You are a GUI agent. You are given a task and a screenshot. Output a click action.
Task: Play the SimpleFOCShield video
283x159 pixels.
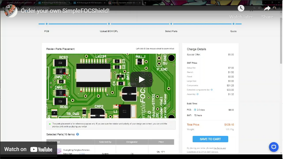[x=141, y=79]
